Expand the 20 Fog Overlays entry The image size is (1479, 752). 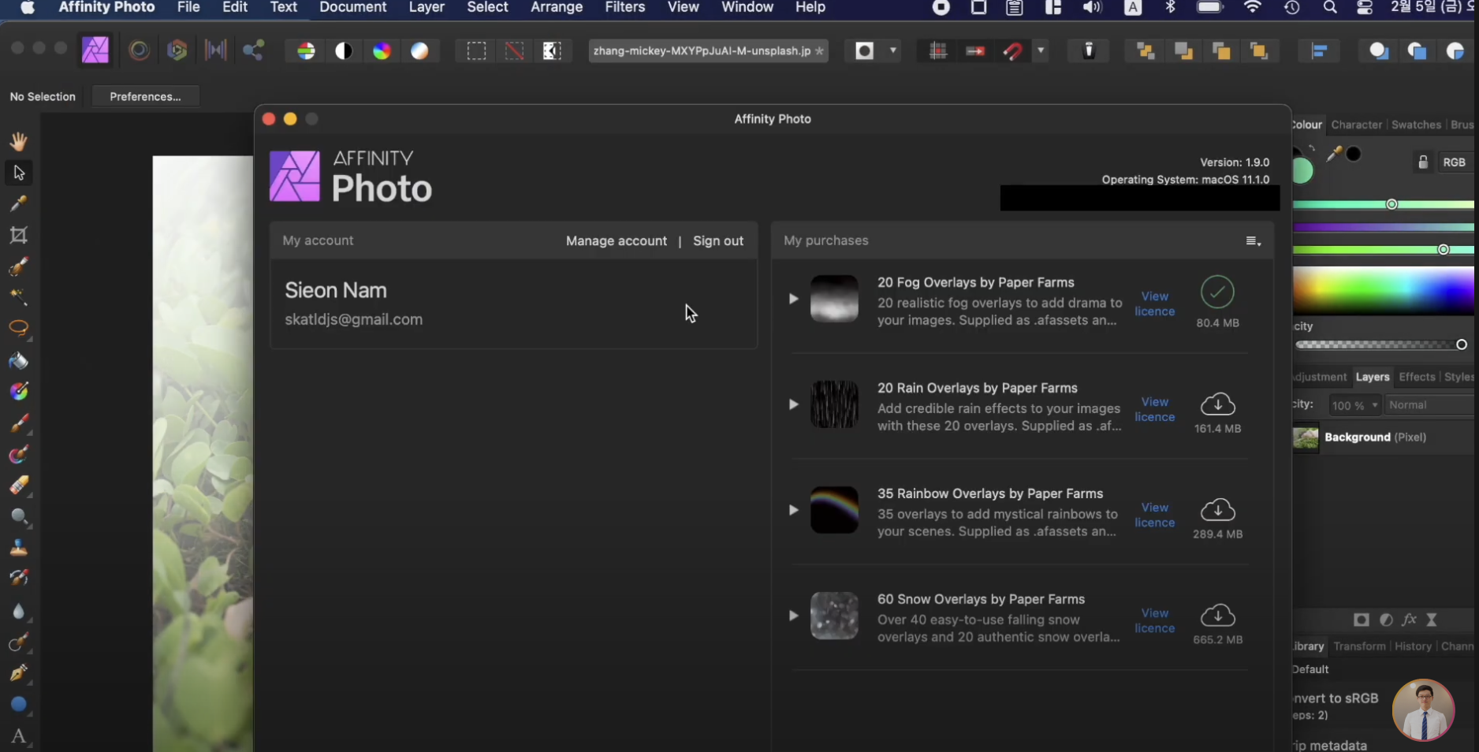pos(793,299)
